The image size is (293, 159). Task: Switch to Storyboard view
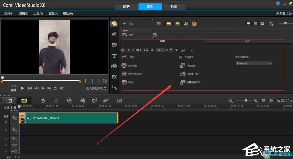[x=9, y=101]
